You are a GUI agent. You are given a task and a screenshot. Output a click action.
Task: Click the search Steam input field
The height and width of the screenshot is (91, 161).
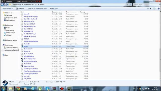point(146,5)
